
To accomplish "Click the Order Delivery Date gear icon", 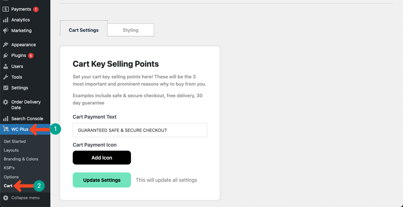I will pos(5,102).
